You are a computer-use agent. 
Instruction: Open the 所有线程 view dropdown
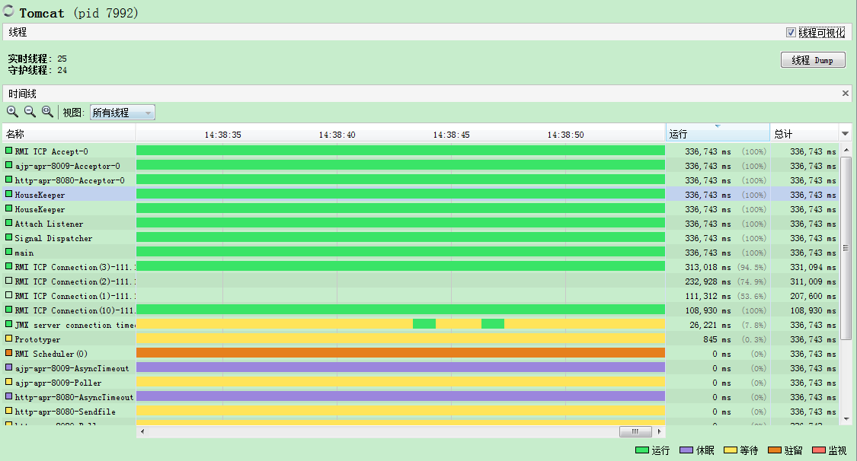[123, 113]
